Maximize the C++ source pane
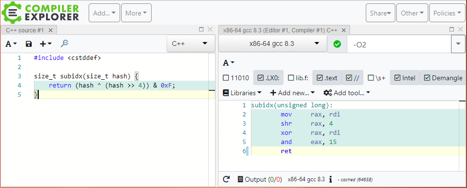467x188 pixels. click(202, 29)
